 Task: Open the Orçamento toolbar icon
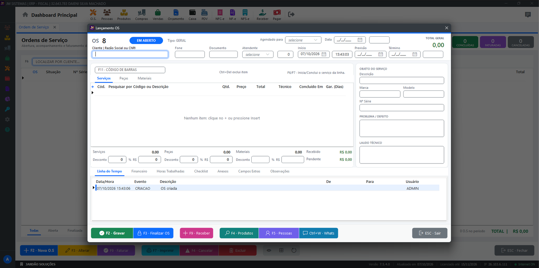(176, 14)
